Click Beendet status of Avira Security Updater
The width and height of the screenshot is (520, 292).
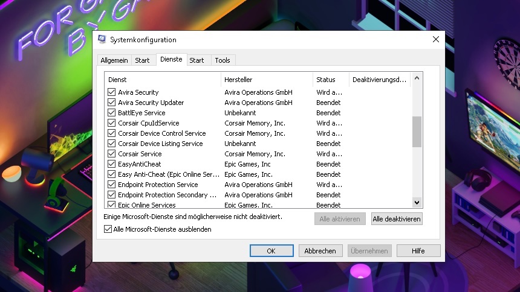click(328, 103)
